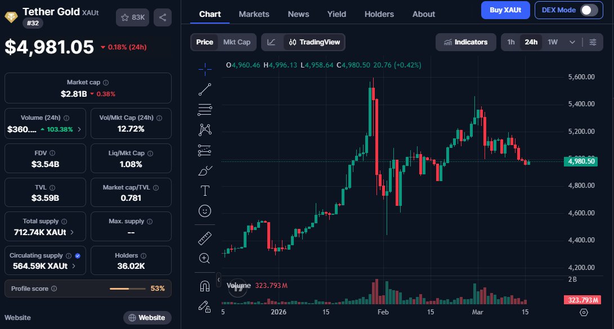Select the brush drawing tool

pos(205,170)
